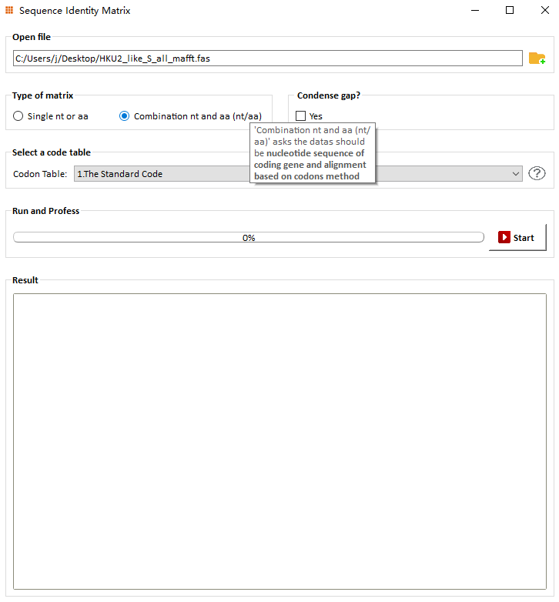Click the 0% progress bar
Screen dimensions: 559x602
(249, 237)
